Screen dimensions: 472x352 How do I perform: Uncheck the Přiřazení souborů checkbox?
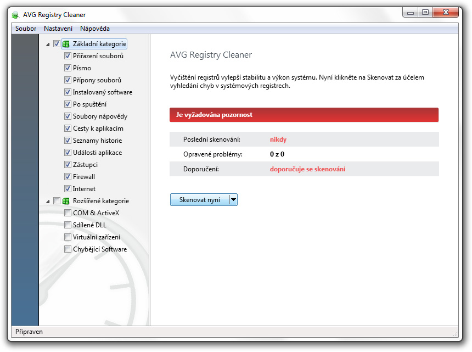pyautogui.click(x=68, y=56)
